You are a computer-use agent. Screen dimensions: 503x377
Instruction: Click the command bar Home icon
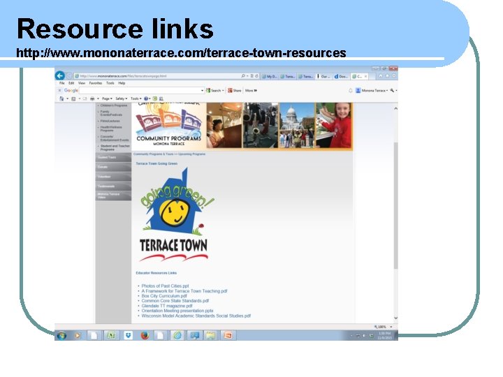[x=61, y=98]
